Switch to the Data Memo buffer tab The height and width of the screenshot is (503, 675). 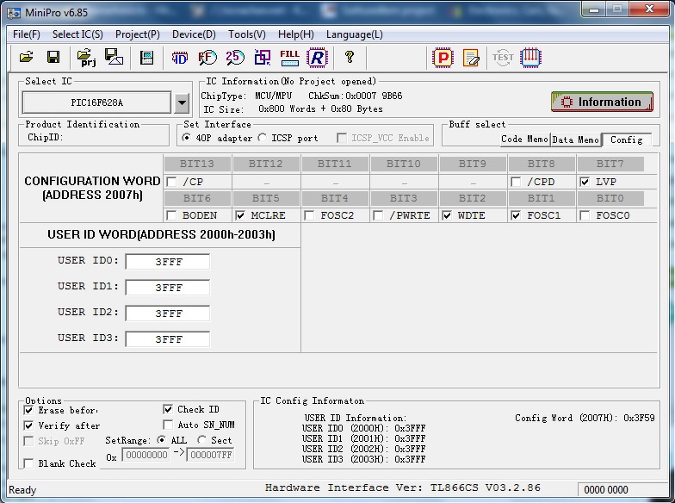[575, 140]
